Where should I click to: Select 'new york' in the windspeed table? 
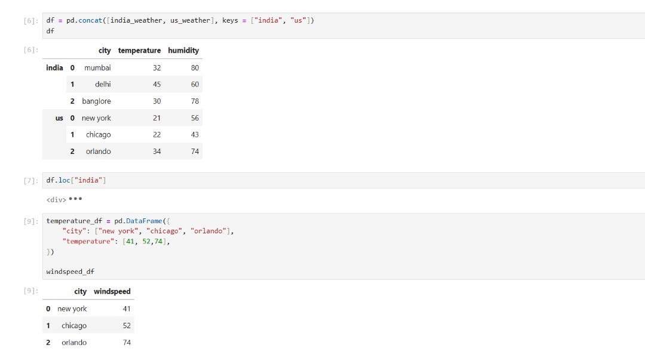coord(72,308)
